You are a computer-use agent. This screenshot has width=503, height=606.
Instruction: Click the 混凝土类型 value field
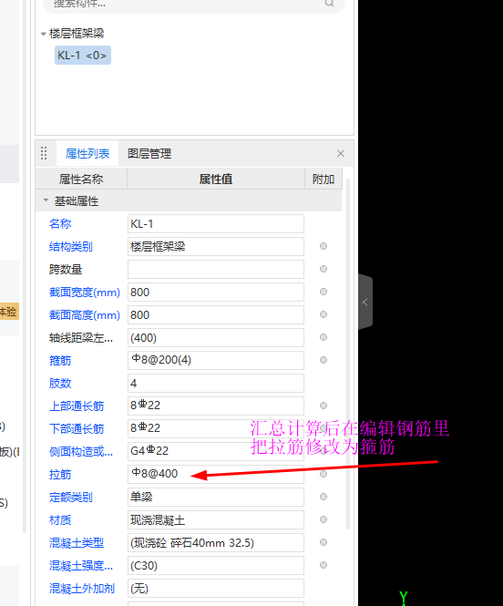click(216, 542)
